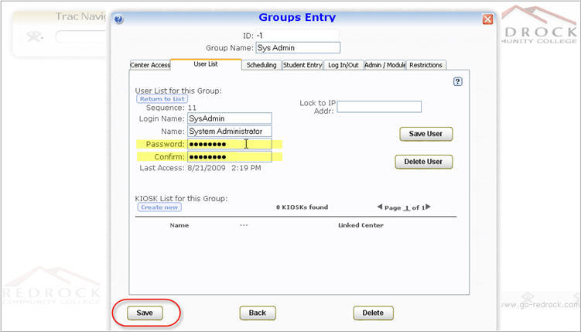Open the question mark help in User List panel
Image resolution: width=581 pixels, height=332 pixels.
pos(457,81)
